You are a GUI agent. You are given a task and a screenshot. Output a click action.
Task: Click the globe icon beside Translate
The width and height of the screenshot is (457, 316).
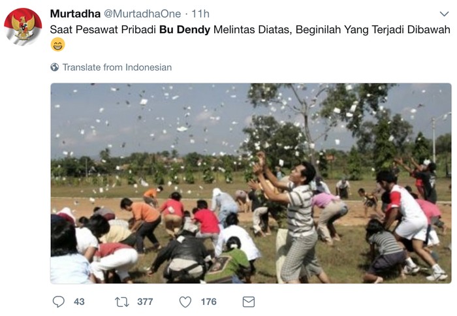click(x=55, y=67)
